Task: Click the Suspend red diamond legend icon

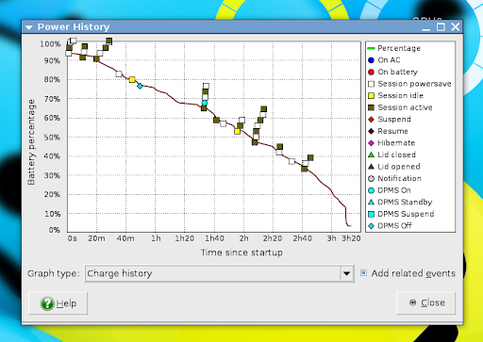Action: point(371,120)
